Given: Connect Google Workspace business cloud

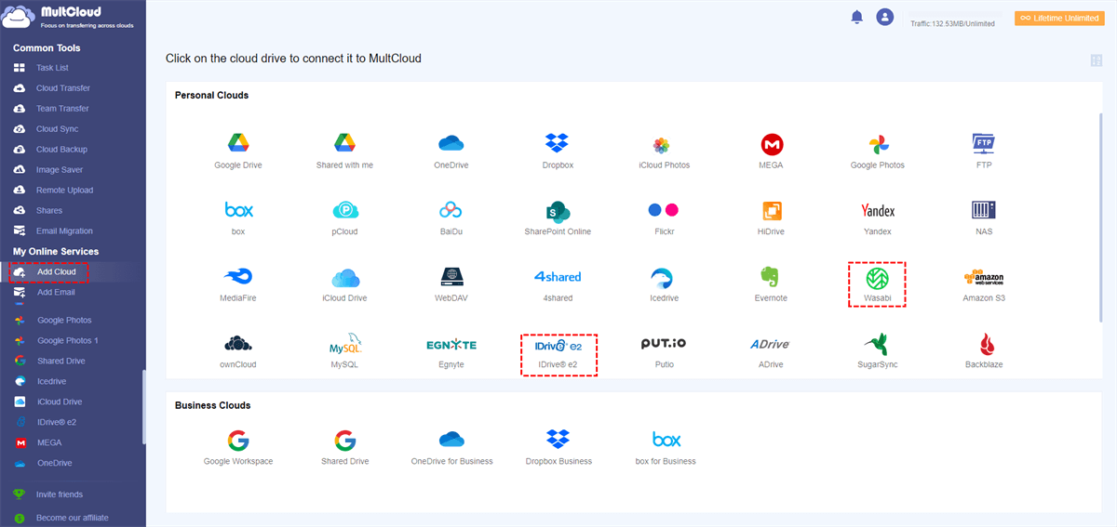Looking at the screenshot, I should pos(238,448).
